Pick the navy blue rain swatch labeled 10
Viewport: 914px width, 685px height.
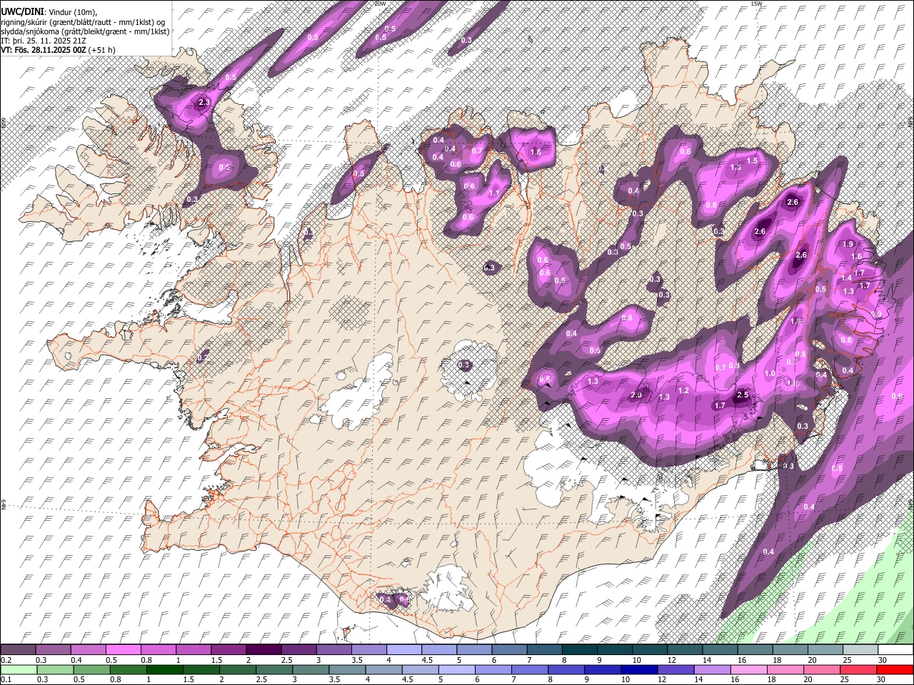[x=638, y=670]
